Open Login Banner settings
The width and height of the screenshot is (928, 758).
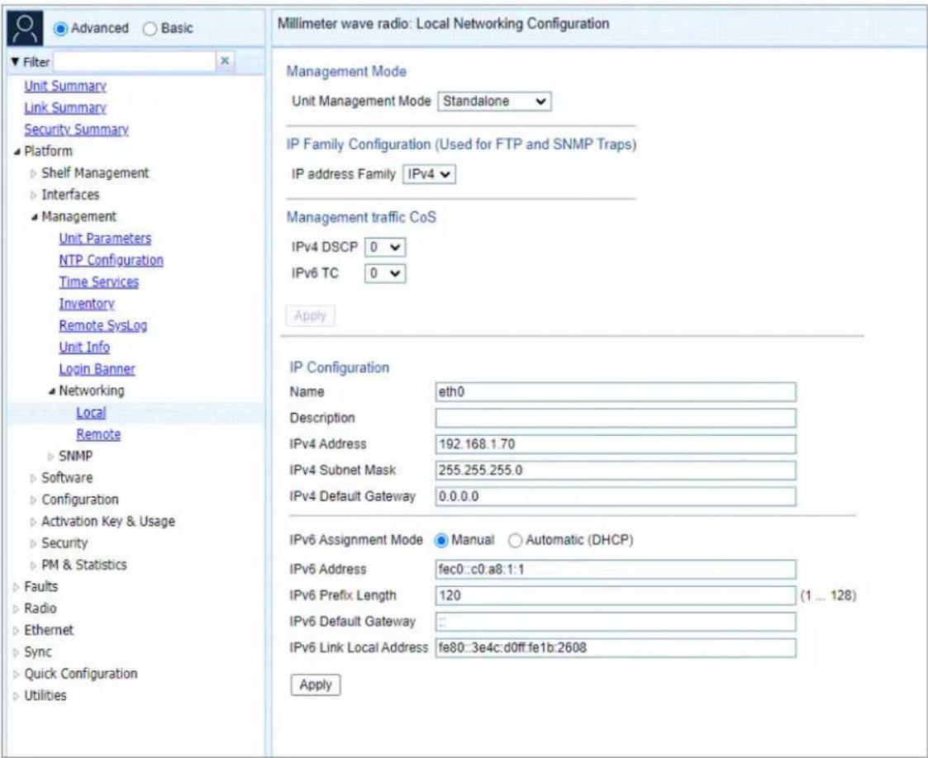97,370
